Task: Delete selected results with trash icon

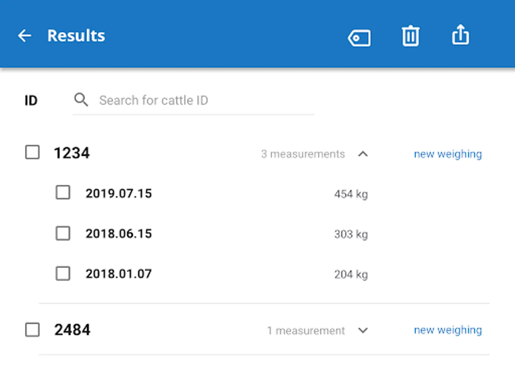Action: 410,36
